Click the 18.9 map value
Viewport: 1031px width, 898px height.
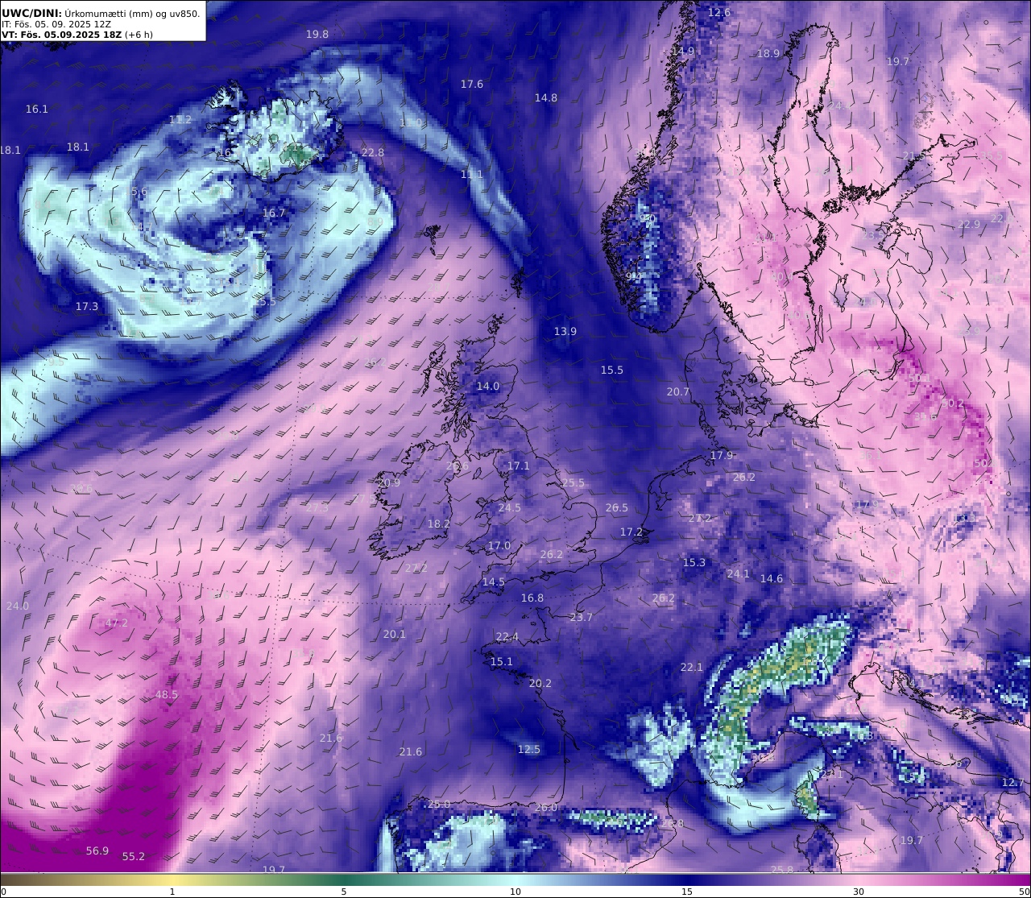pyautogui.click(x=768, y=54)
